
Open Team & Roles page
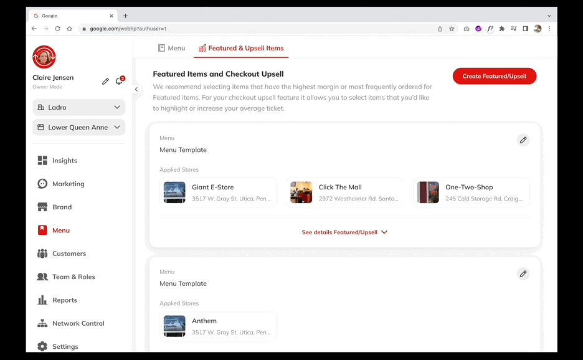pyautogui.click(x=66, y=277)
